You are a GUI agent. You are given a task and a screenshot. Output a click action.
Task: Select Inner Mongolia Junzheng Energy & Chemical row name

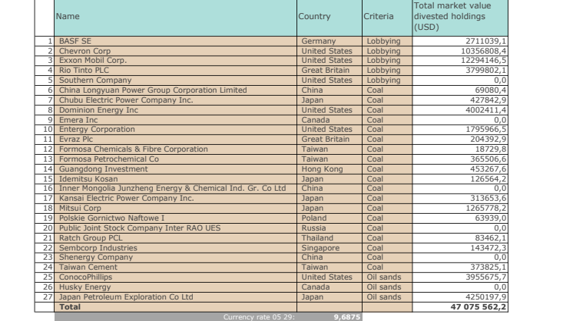coord(175,188)
